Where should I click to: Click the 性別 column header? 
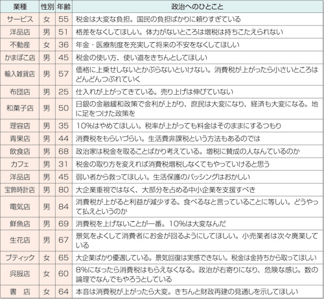click(47, 6)
